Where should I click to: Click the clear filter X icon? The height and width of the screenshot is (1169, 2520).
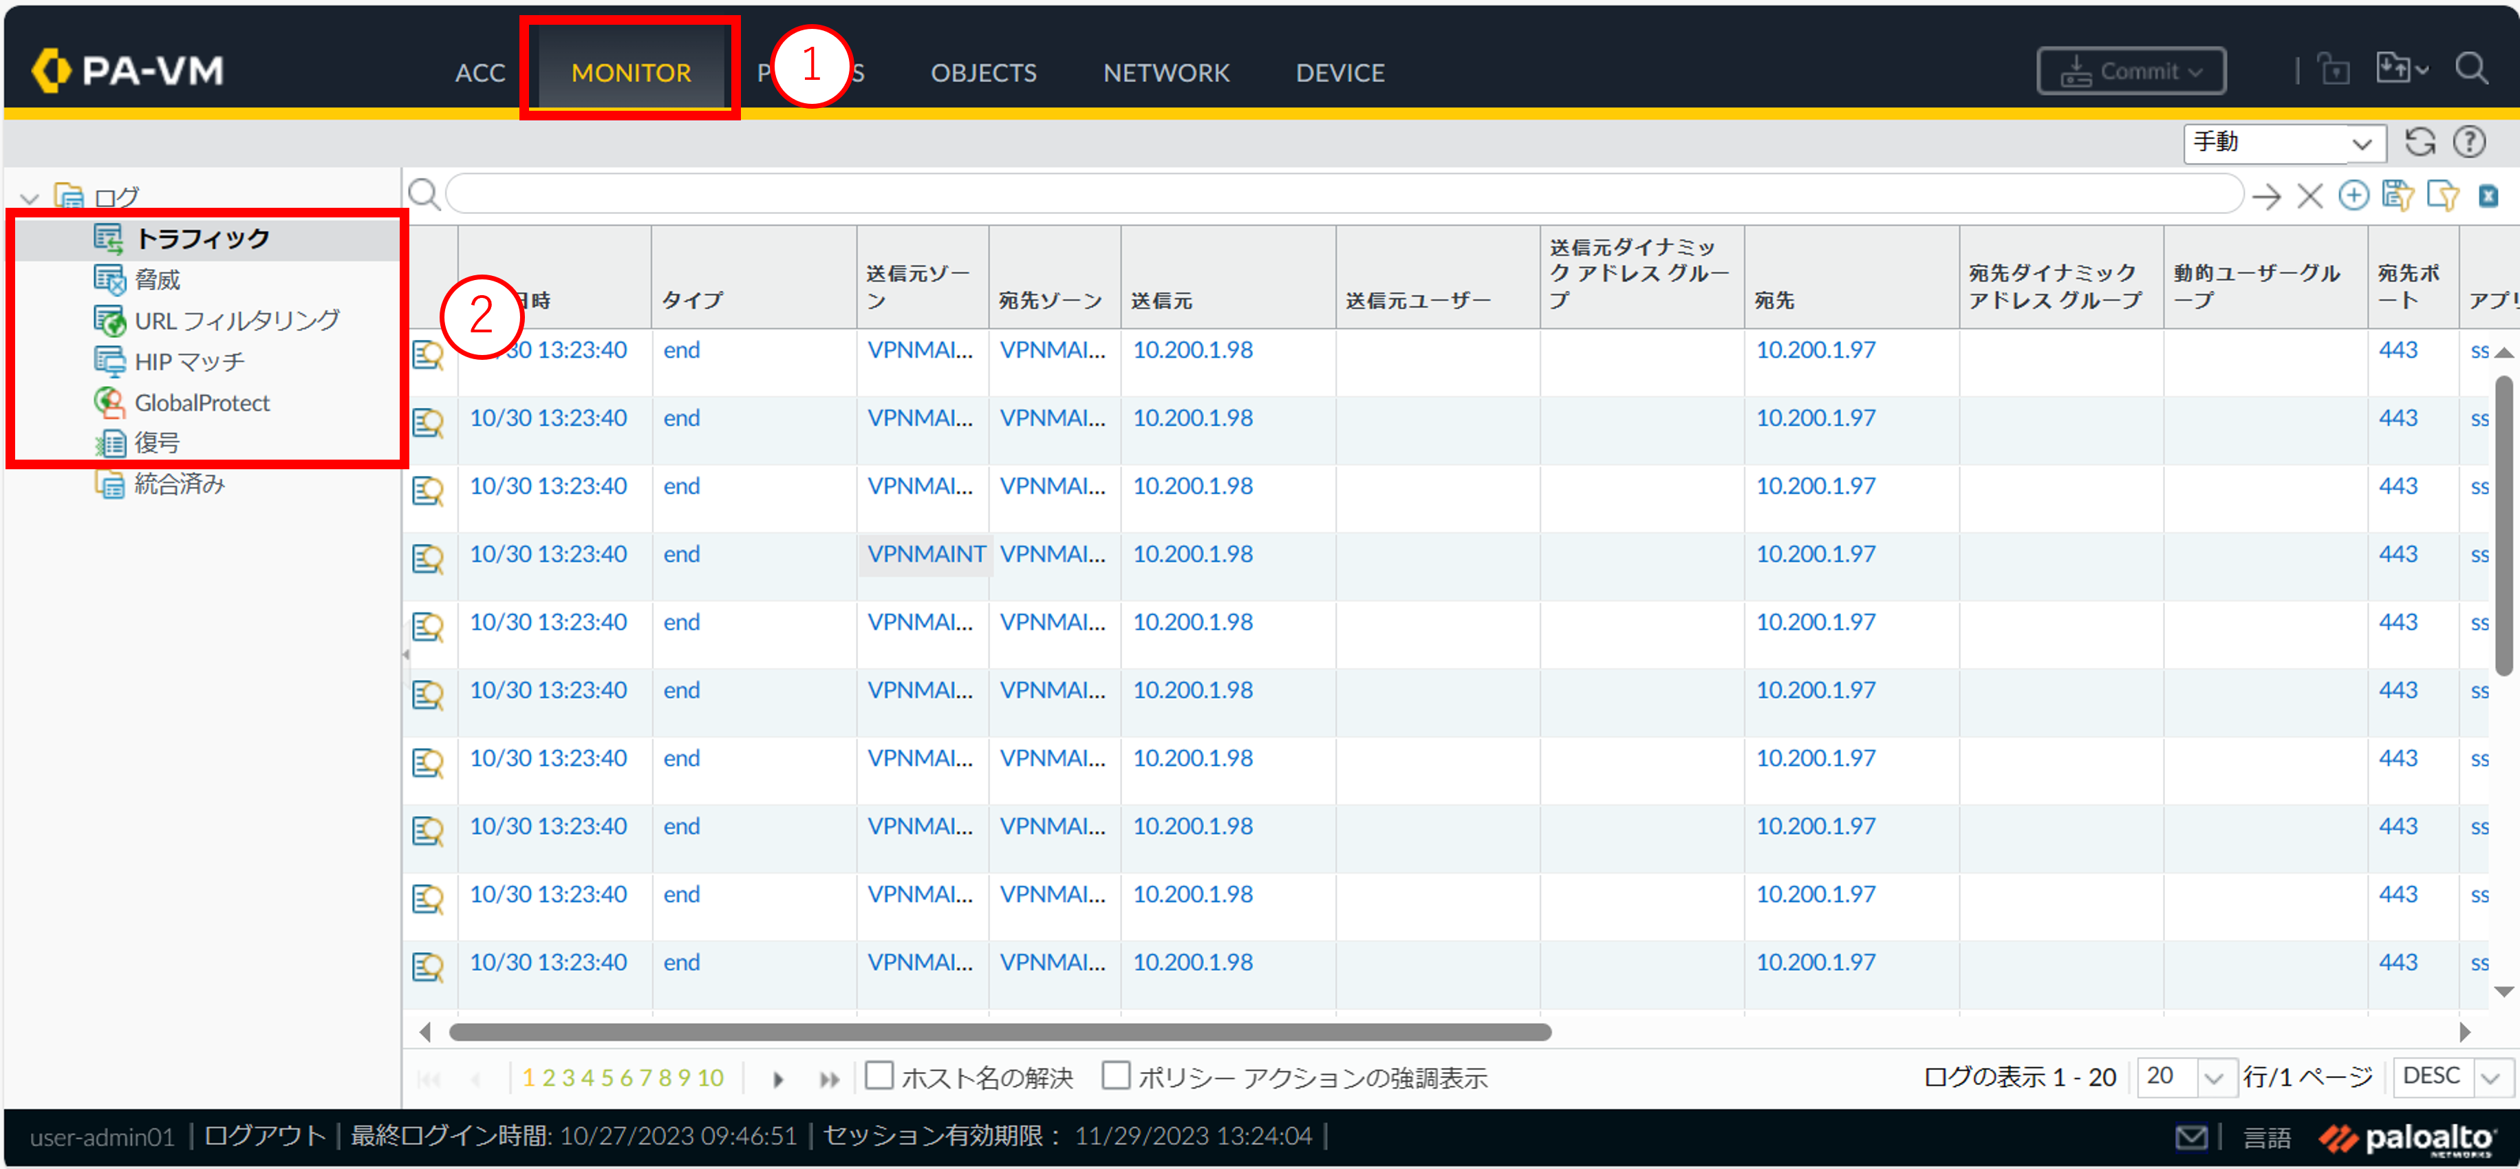2309,197
